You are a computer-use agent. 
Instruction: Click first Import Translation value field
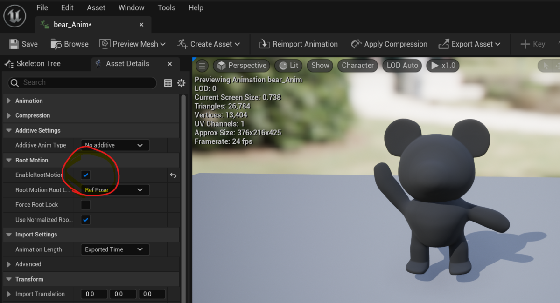[95, 294]
